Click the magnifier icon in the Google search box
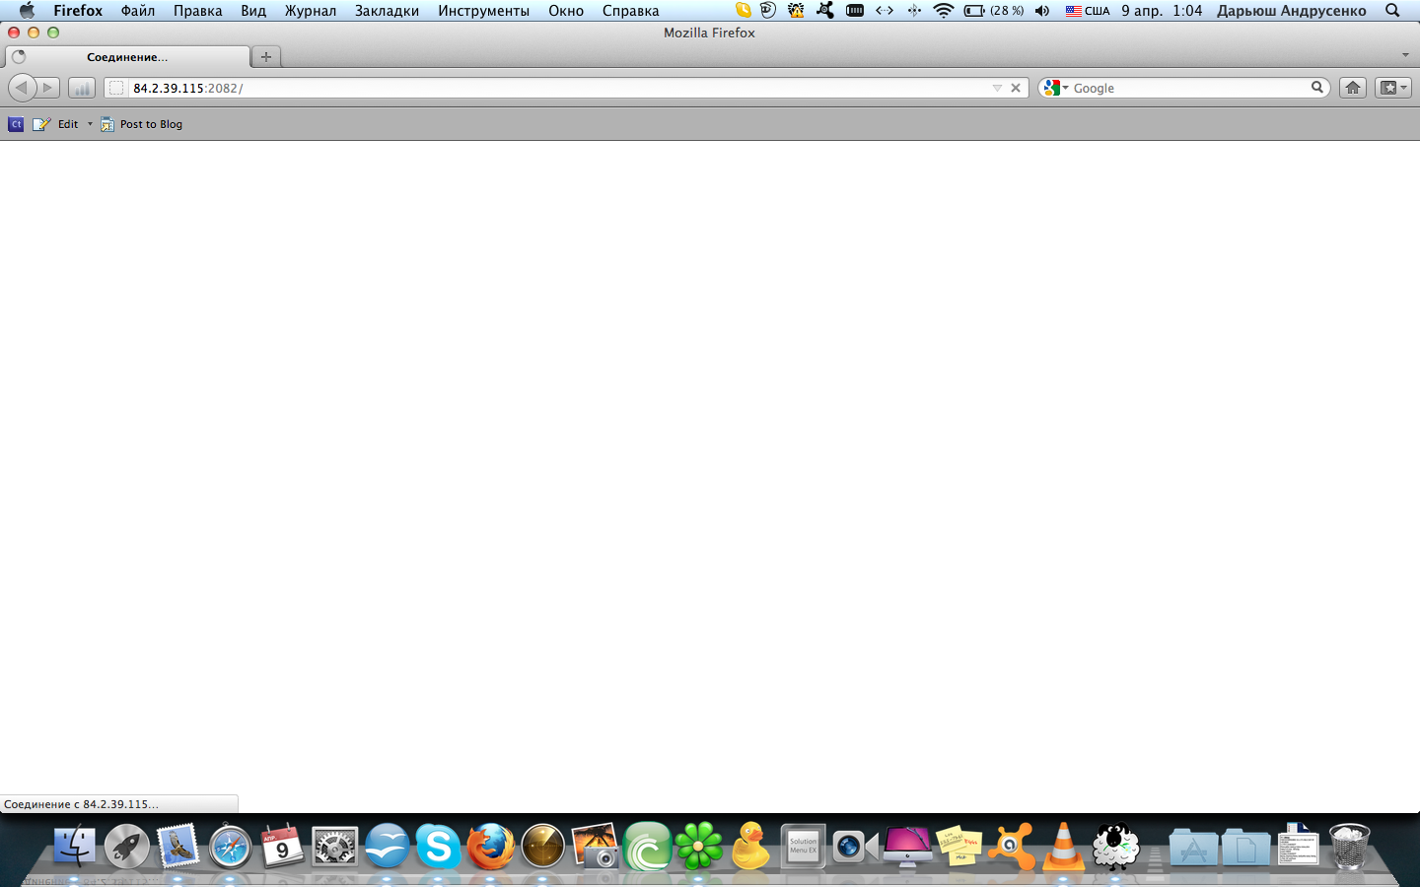 (1316, 88)
